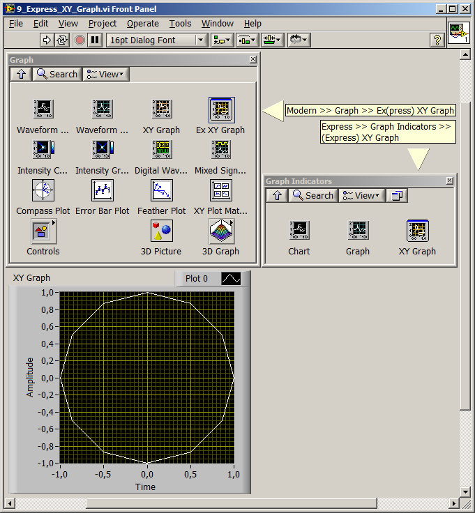Pick the Digital Waveform Graph icon
Viewport: 475px width, 513px height.
click(162, 150)
